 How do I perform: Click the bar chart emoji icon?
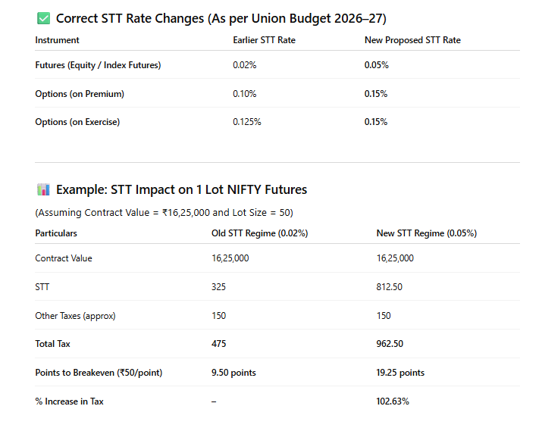(x=42, y=189)
